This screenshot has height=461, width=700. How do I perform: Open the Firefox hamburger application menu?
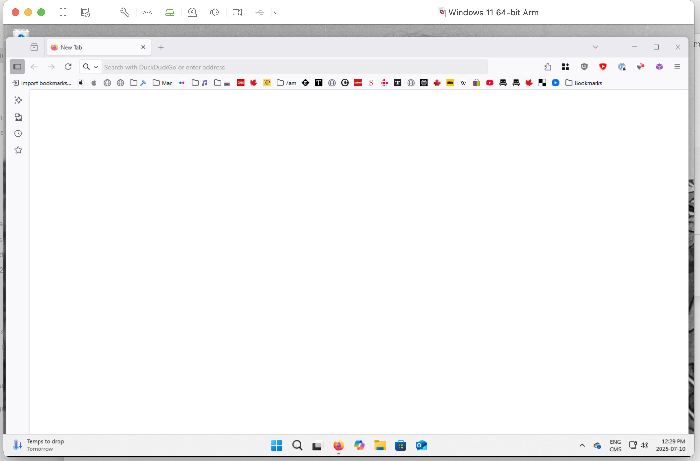click(x=677, y=67)
